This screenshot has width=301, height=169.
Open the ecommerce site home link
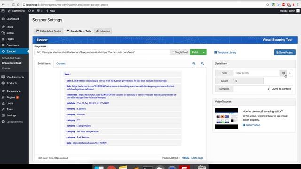(16, 11)
